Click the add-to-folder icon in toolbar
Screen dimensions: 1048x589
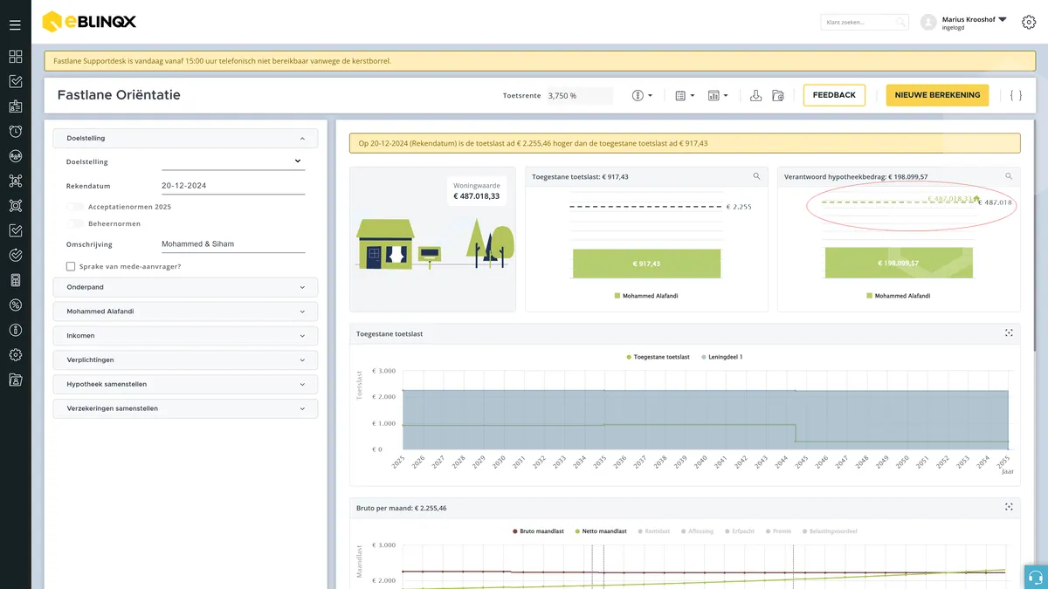click(x=778, y=95)
